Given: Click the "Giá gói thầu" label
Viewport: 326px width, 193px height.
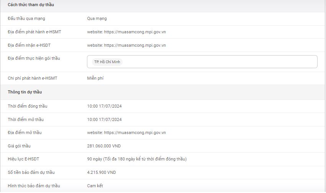Looking at the screenshot, I should click(x=19, y=146).
